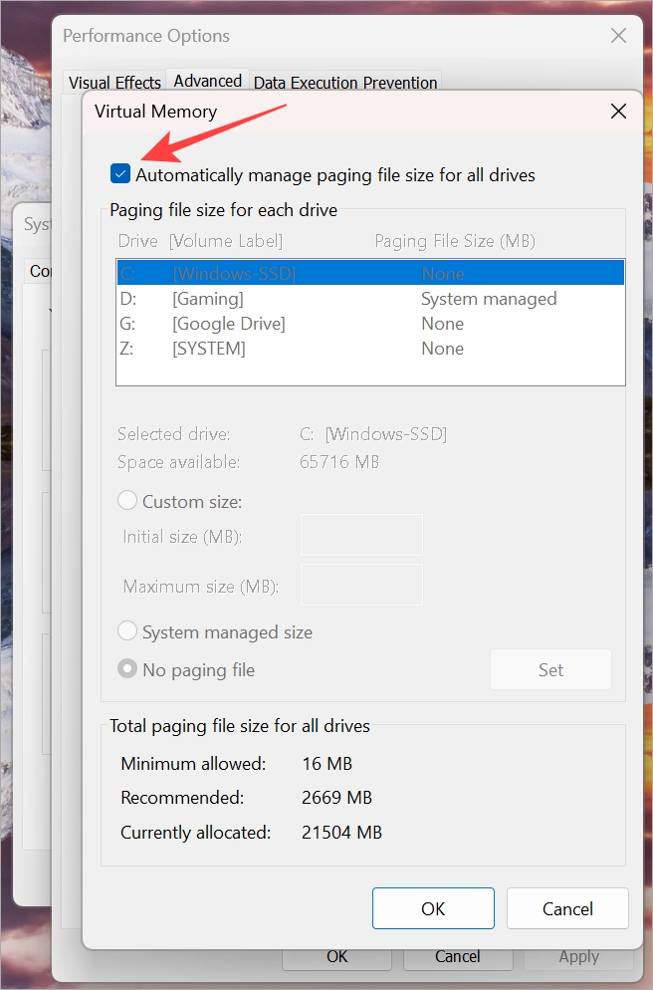The image size is (653, 990).
Task: Cancel the Virtual Memory dialog
Action: pos(567,907)
